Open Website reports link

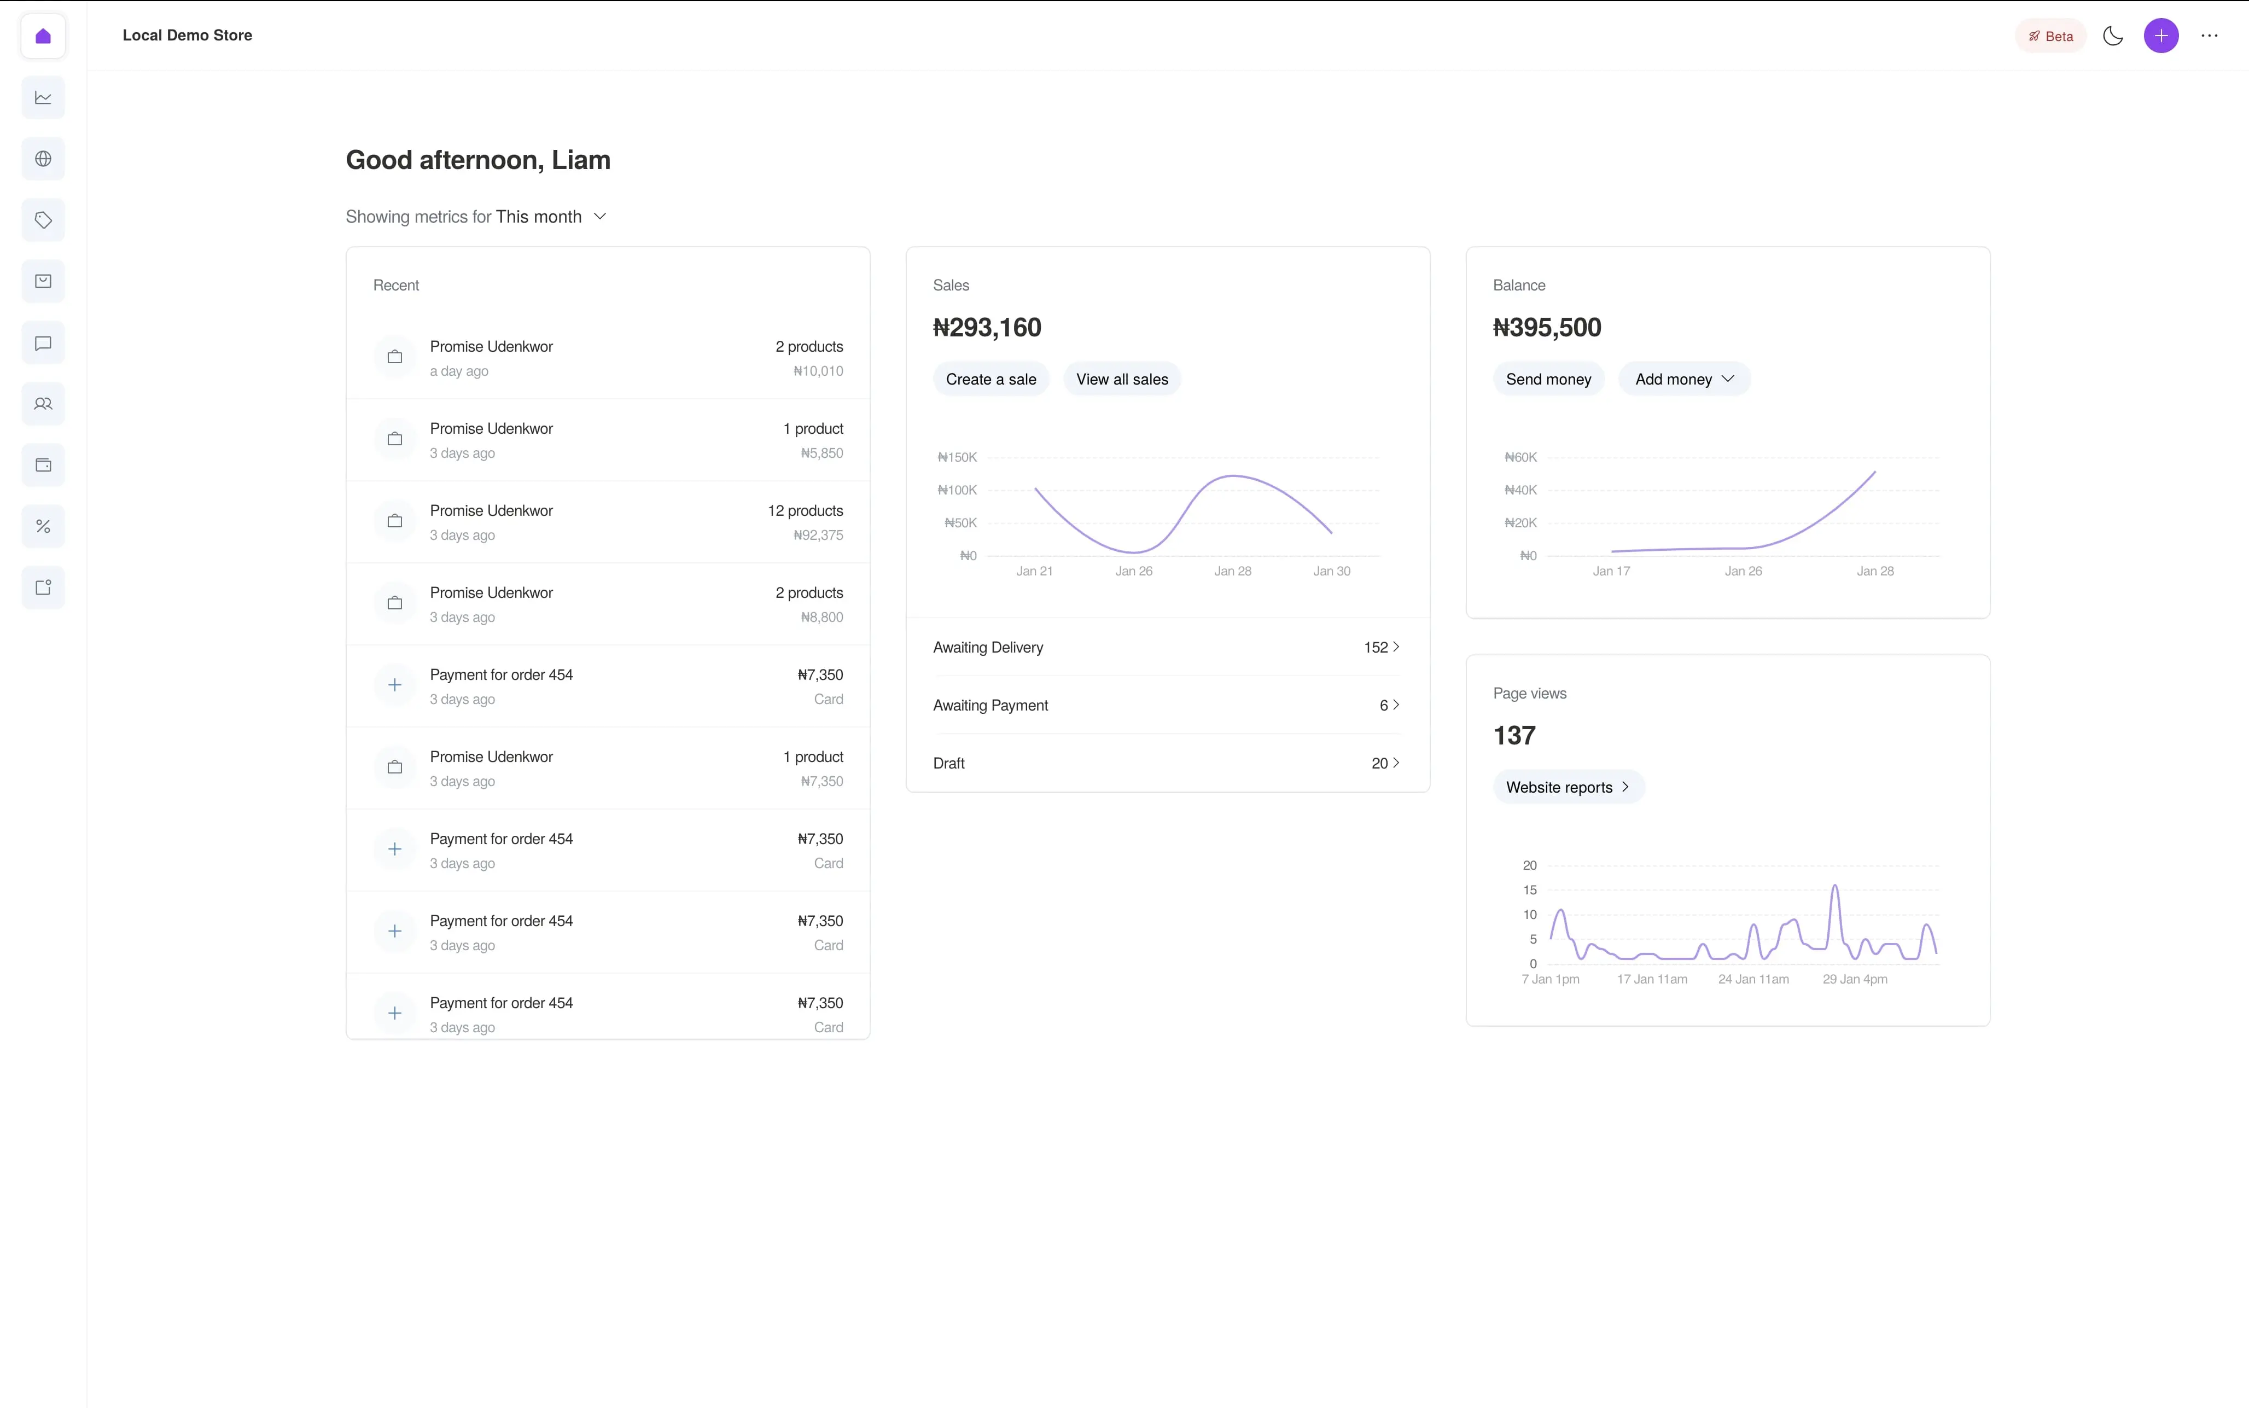(x=1568, y=788)
